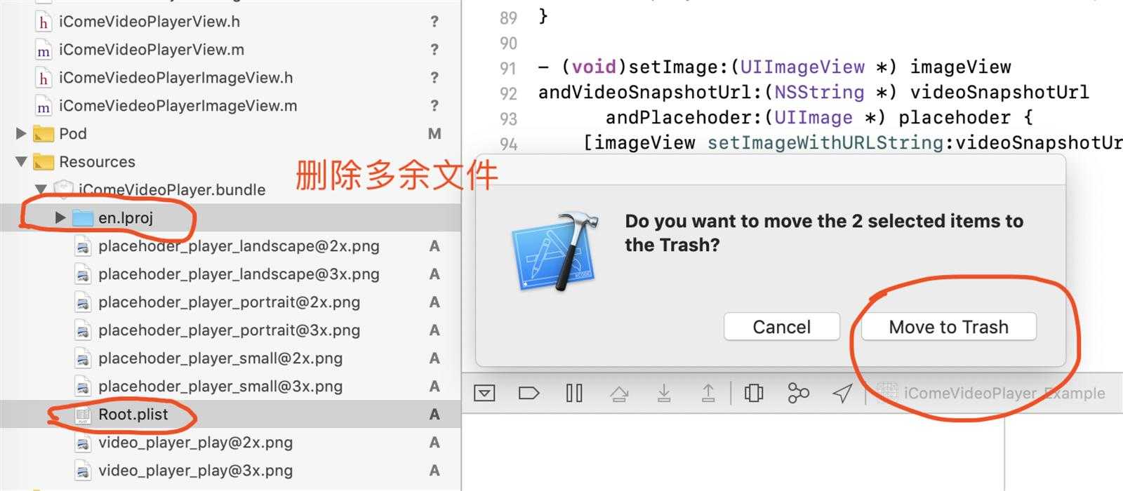Open iComeViedeoPlayerImageView.m file
Viewport: 1123px width, 491px height.
click(178, 106)
